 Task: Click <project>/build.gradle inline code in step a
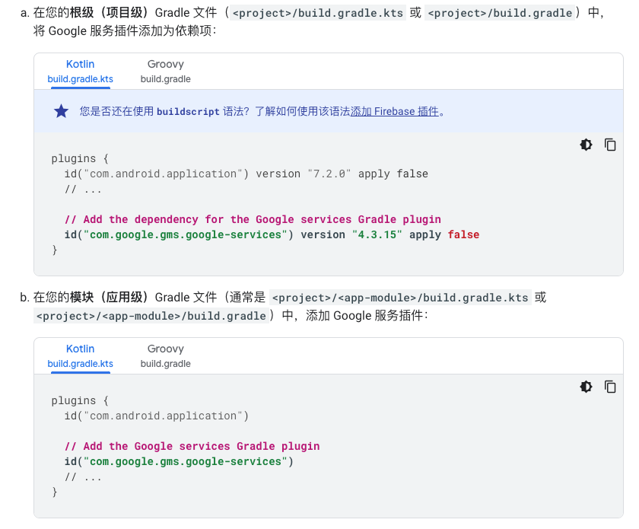click(500, 13)
